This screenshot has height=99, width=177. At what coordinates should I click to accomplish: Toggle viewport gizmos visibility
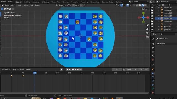121,5
